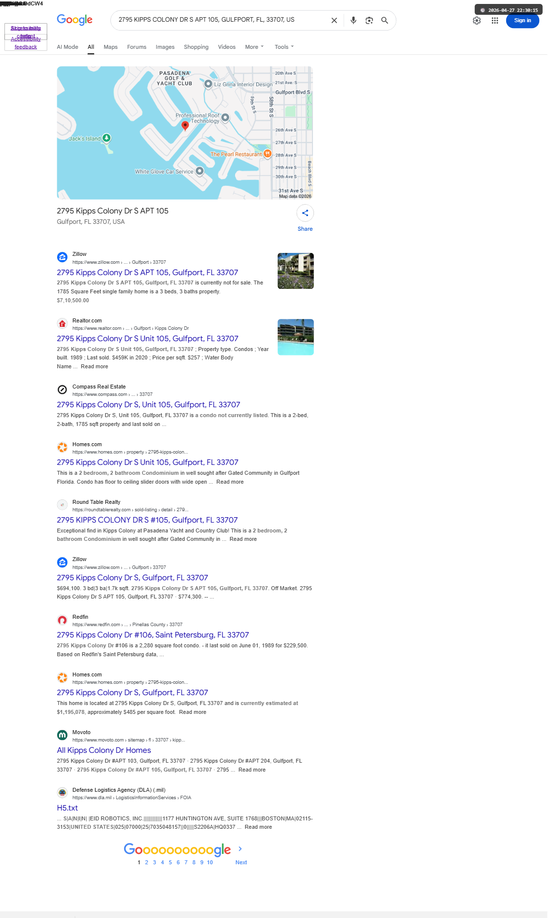554x918 pixels.
Task: Open Google settings gear icon
Action: 477,20
